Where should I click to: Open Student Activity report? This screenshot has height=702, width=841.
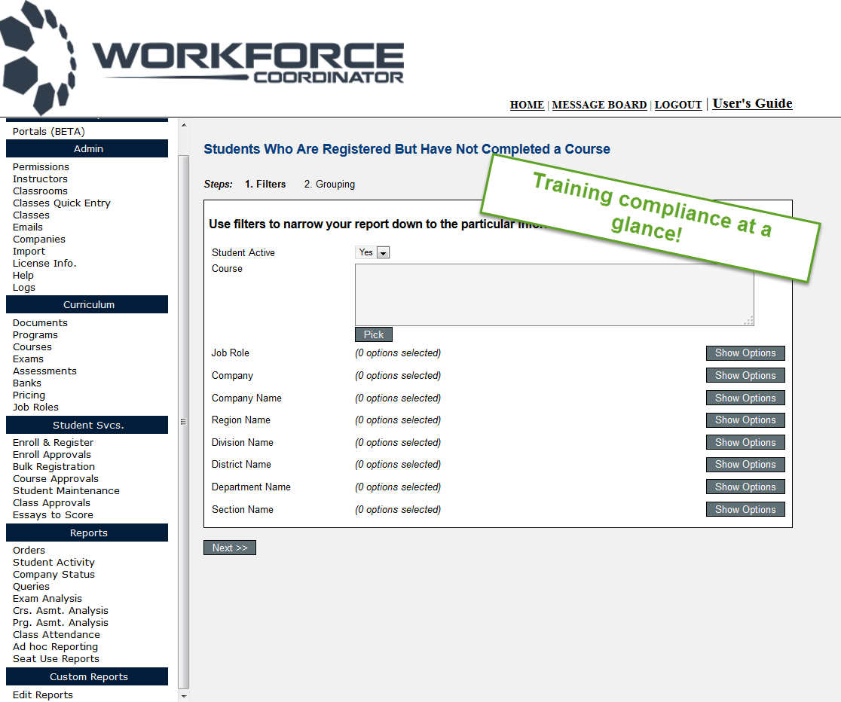(x=54, y=562)
